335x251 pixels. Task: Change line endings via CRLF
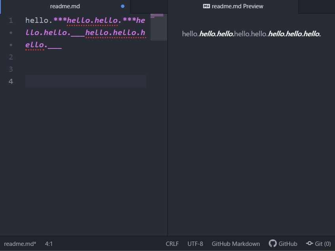pos(172,244)
